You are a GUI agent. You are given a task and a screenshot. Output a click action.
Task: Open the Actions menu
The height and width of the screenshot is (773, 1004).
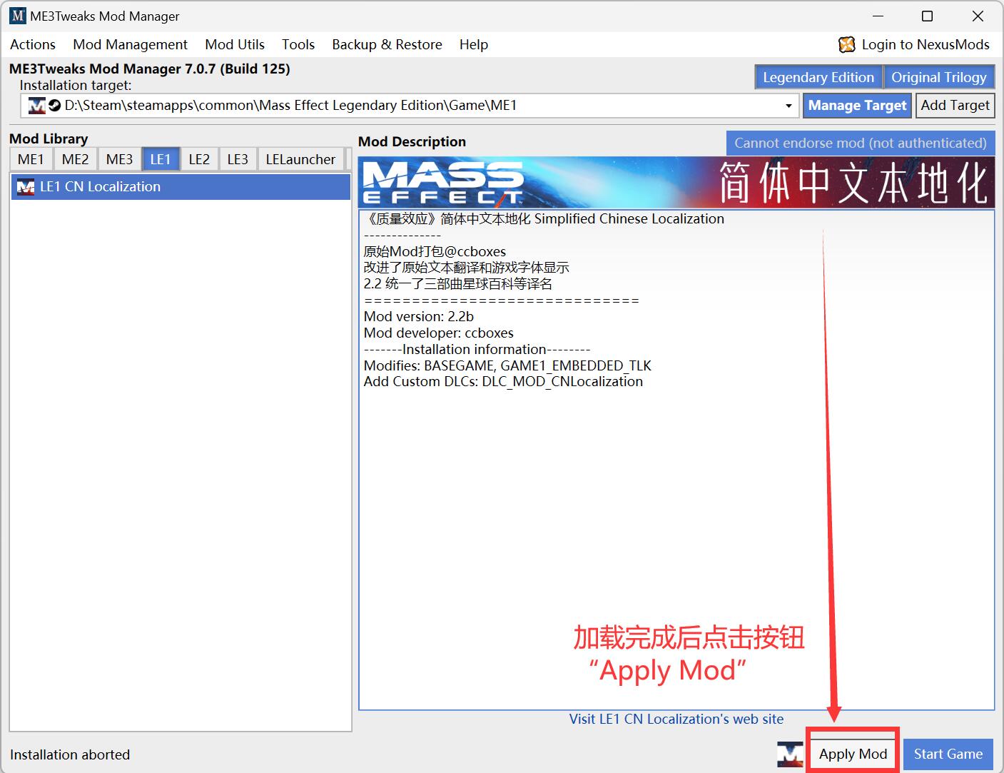tap(33, 44)
